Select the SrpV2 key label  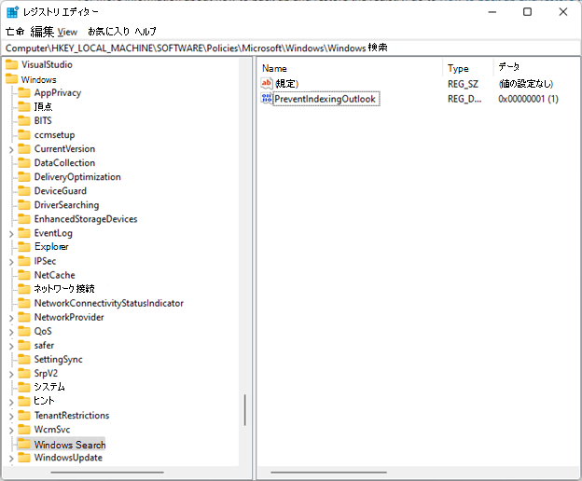coord(46,374)
